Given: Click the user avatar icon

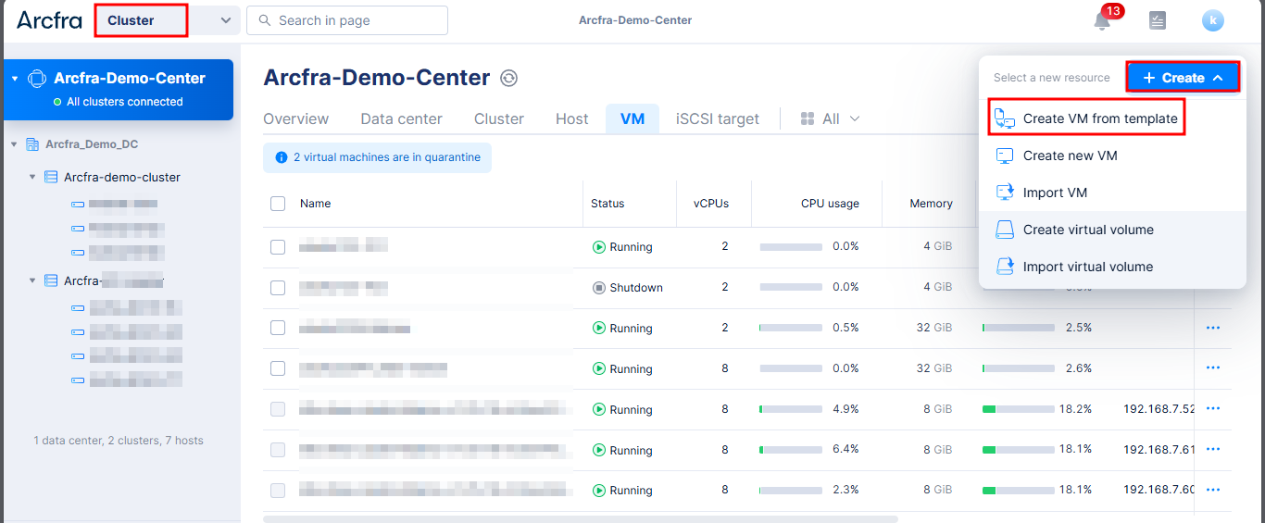Looking at the screenshot, I should click(x=1212, y=20).
